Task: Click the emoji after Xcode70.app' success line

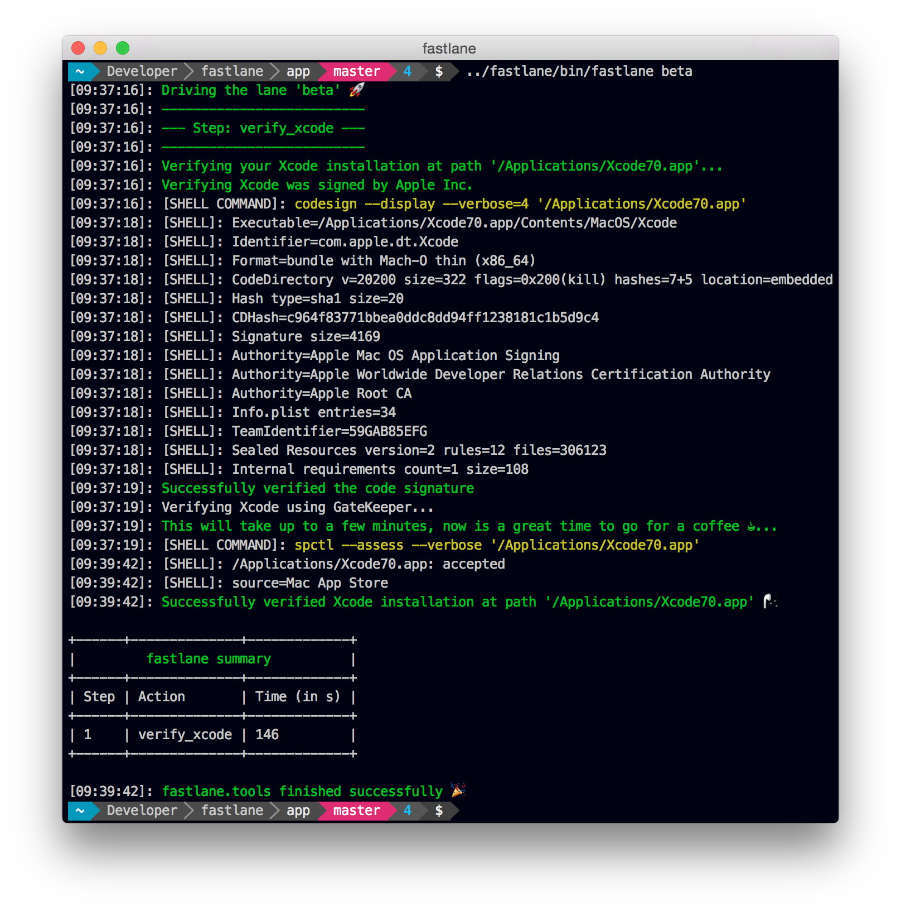Action: [x=771, y=601]
